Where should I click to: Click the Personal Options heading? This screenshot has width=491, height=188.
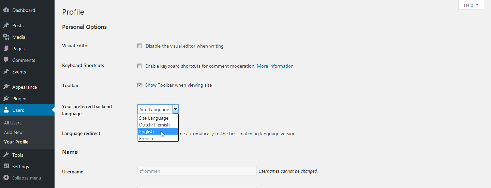pyautogui.click(x=84, y=27)
